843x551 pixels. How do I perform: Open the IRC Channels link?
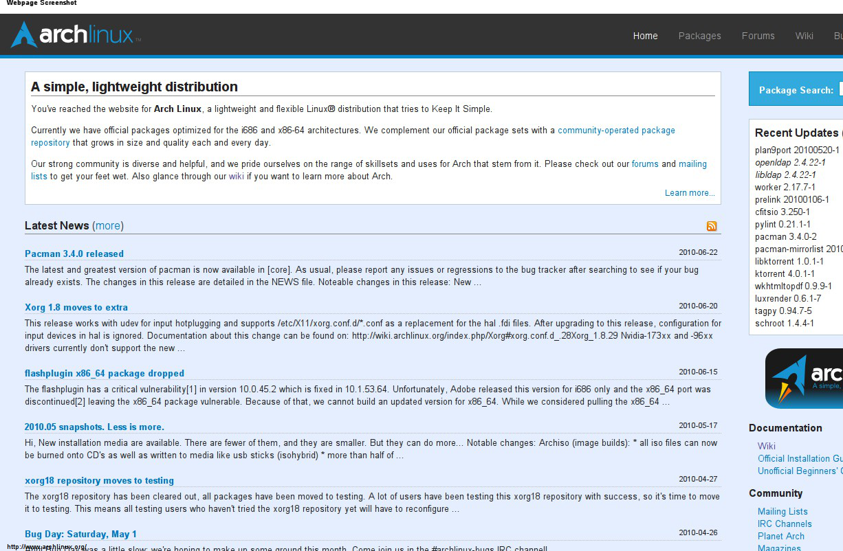(785, 524)
